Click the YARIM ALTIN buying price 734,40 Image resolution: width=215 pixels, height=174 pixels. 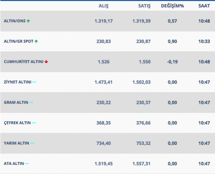[104, 143]
